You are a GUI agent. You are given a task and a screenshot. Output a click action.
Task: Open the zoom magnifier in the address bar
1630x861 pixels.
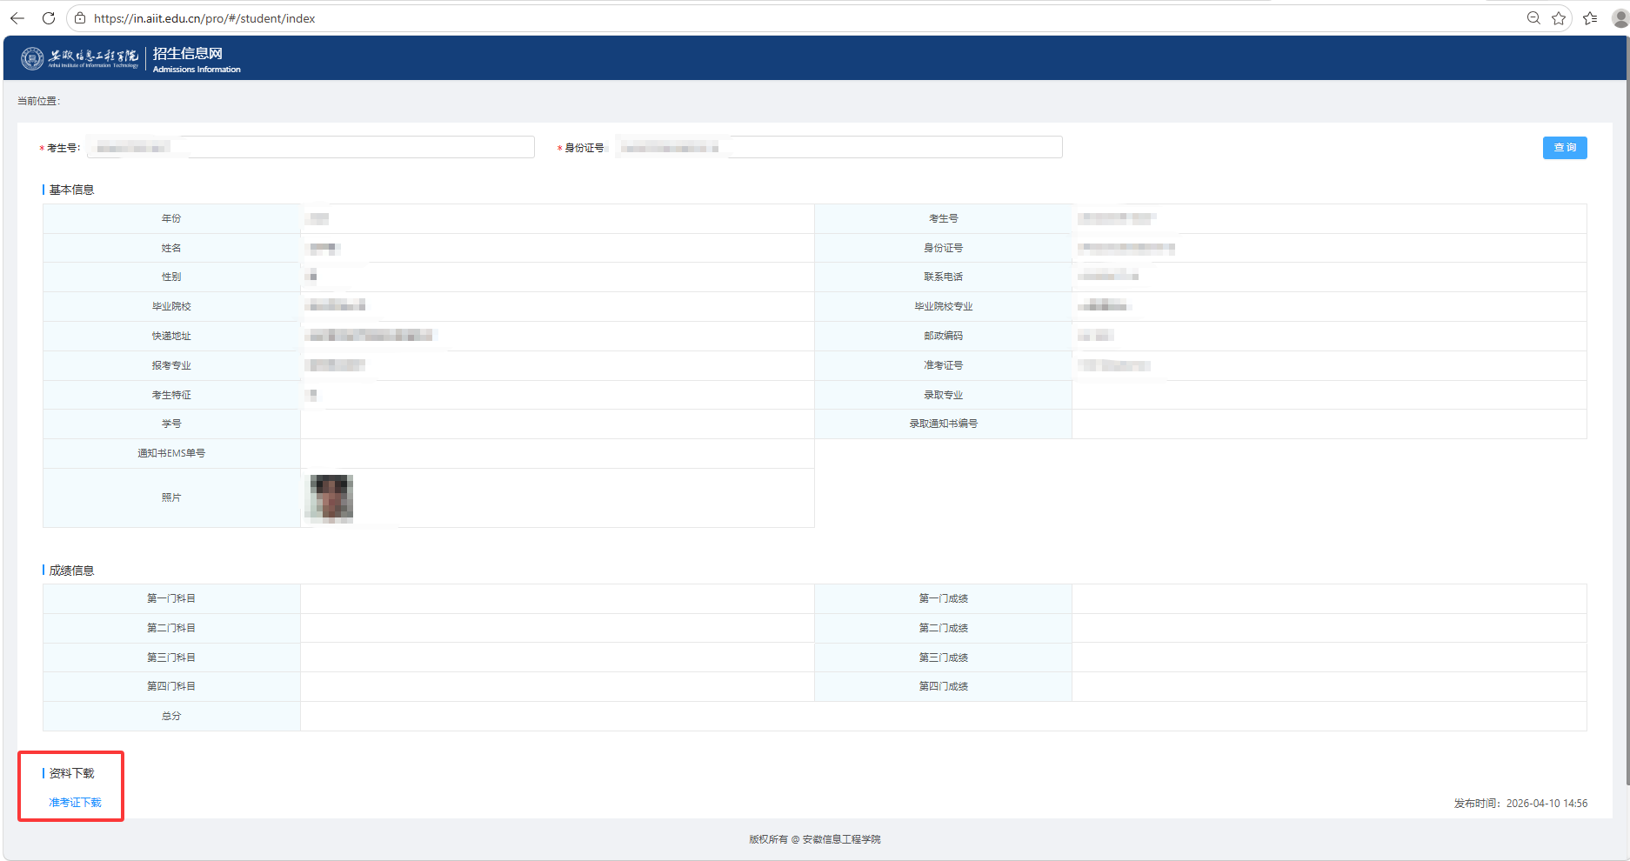1533,18
